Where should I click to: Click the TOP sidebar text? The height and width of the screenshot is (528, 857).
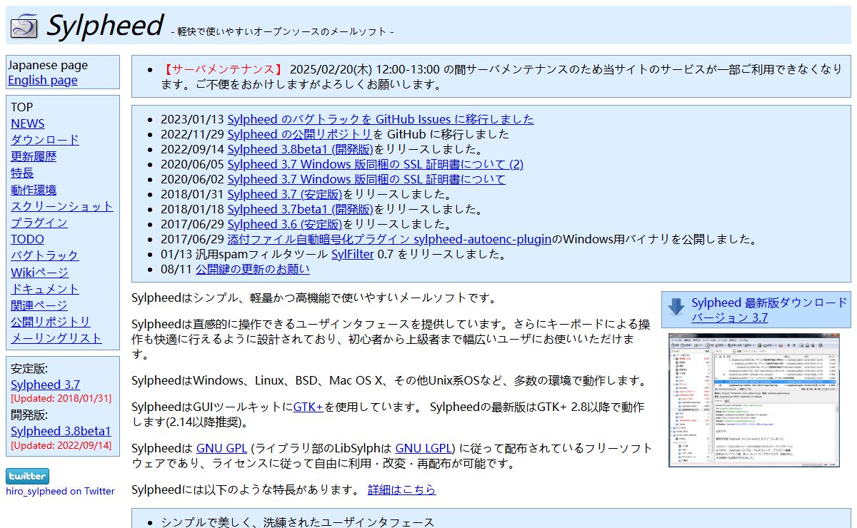coord(22,107)
